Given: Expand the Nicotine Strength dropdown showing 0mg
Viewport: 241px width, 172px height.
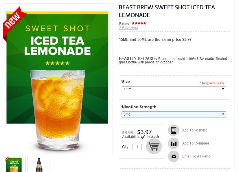Looking at the screenshot, I should tap(174, 114).
